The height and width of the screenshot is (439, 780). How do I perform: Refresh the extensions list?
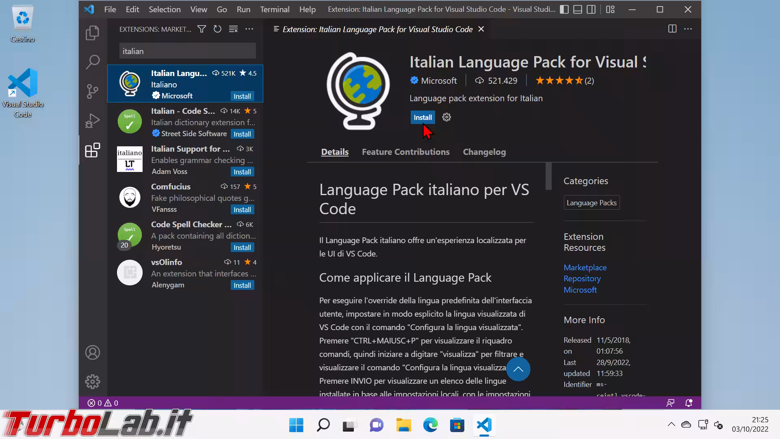[x=217, y=29]
